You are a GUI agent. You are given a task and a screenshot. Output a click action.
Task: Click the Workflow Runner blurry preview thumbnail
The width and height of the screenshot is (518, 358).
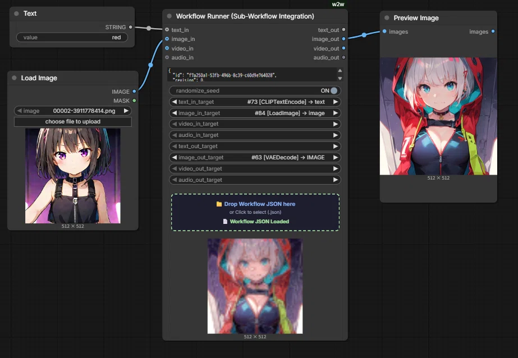pyautogui.click(x=255, y=286)
